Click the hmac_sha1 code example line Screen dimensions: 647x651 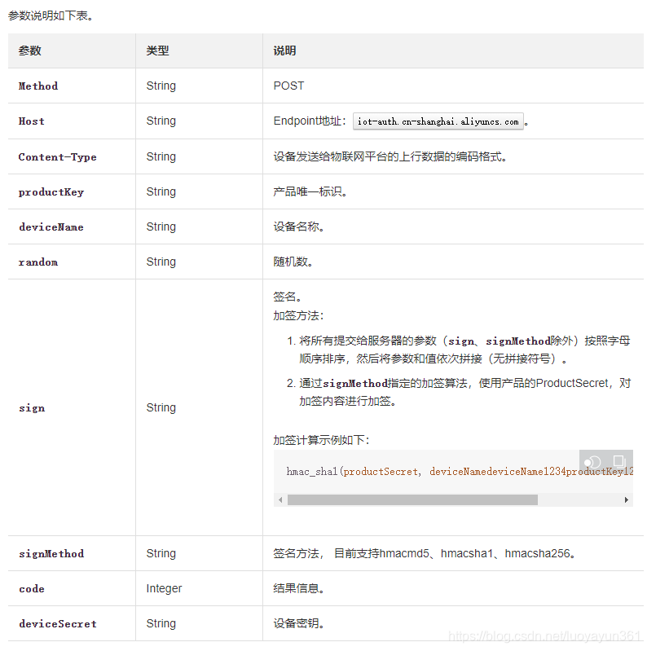[x=460, y=472]
